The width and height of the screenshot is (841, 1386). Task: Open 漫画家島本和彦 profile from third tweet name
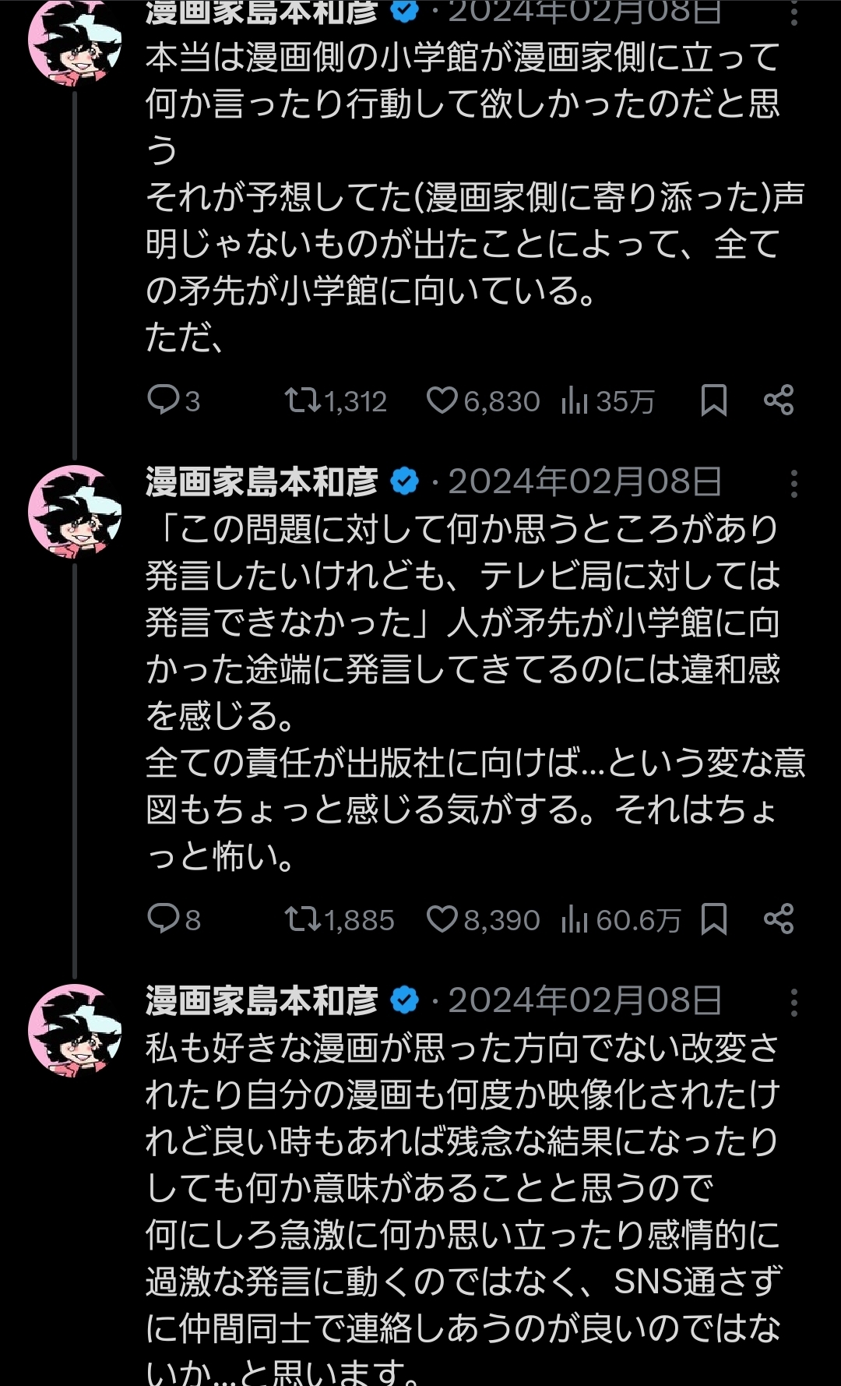pyautogui.click(x=262, y=1001)
